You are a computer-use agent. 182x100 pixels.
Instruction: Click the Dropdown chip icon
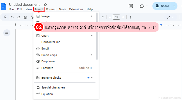click(x=38, y=62)
